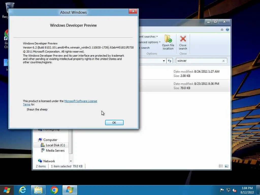Image resolution: width=260 pixels, height=195 pixels.
Task: Close the Explorer window
Action: [x=224, y=22]
